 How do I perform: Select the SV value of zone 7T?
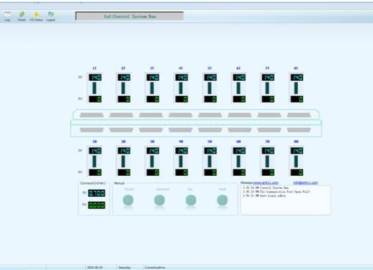[268, 78]
